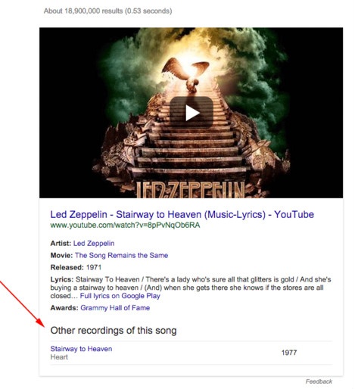
Task: Click the Other recordings of this song heading
Action: 114,331
